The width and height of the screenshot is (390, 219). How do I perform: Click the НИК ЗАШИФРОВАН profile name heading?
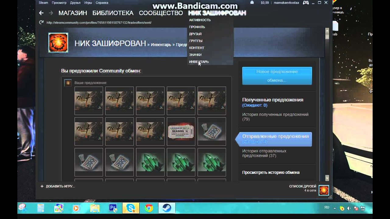[110, 43]
